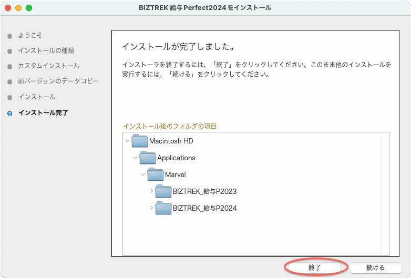Click the BIZTREK_給与P2024 folder icon

tap(163, 208)
